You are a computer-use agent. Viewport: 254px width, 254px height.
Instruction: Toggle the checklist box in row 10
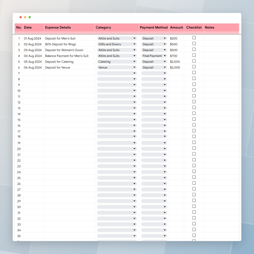pyautogui.click(x=194, y=90)
